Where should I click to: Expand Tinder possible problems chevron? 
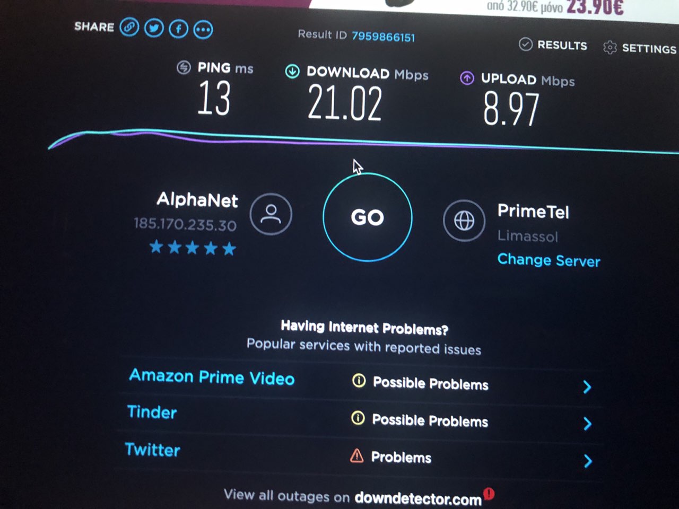587,424
